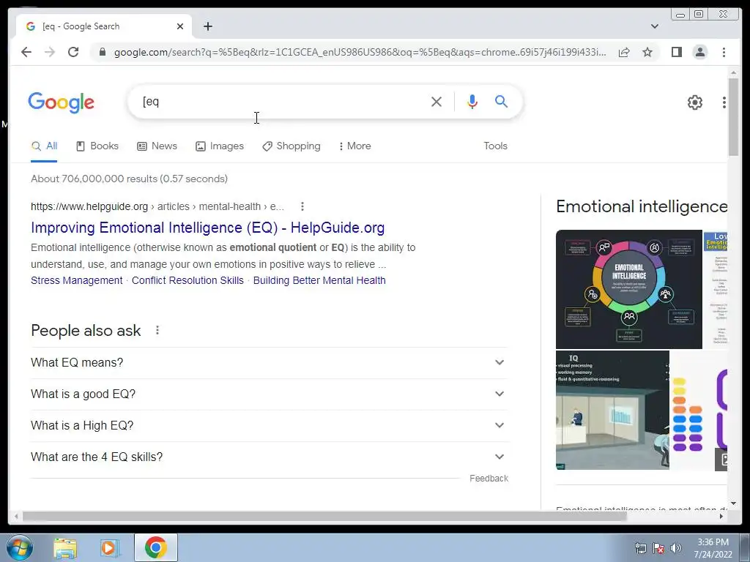The width and height of the screenshot is (750, 562).
Task: Open the Chrome three-dot menu
Action: coord(724,52)
